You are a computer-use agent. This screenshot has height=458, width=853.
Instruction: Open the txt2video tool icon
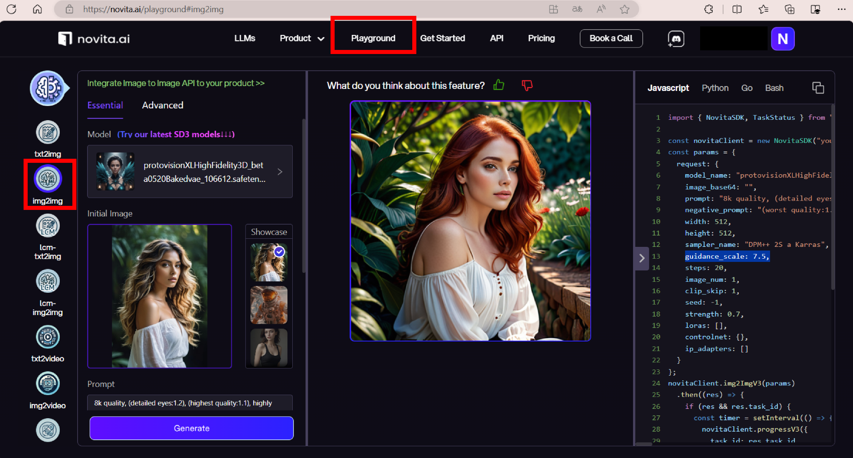coord(48,337)
